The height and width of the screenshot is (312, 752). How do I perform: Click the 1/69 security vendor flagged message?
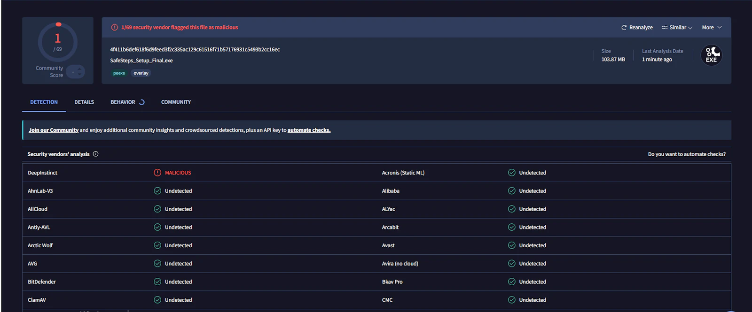point(180,28)
